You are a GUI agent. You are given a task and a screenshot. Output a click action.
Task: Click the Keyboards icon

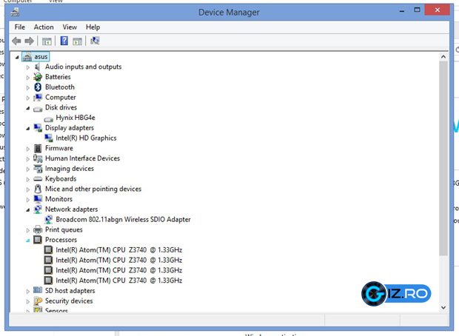pyautogui.click(x=38, y=178)
